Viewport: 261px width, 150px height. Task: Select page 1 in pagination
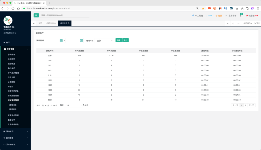pyautogui.click(x=242, y=105)
